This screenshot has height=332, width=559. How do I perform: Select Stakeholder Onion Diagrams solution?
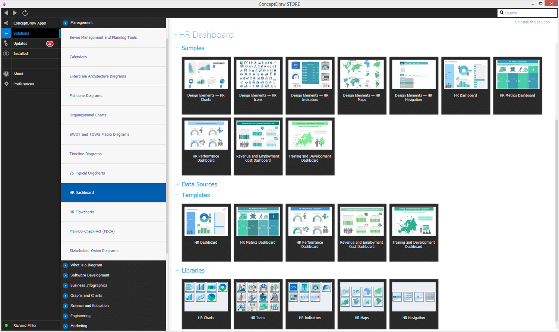(x=113, y=251)
